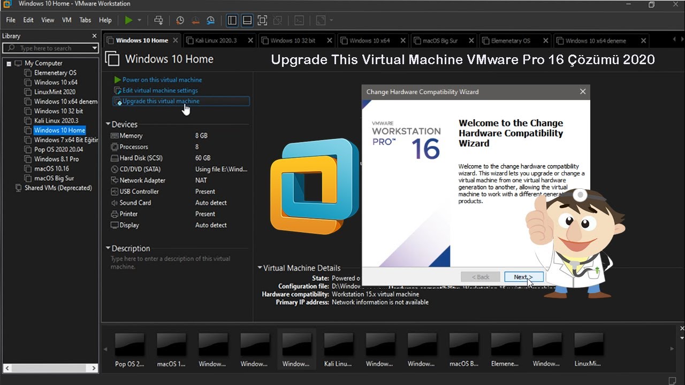Open the View menu
This screenshot has width=685, height=385.
[x=48, y=20]
